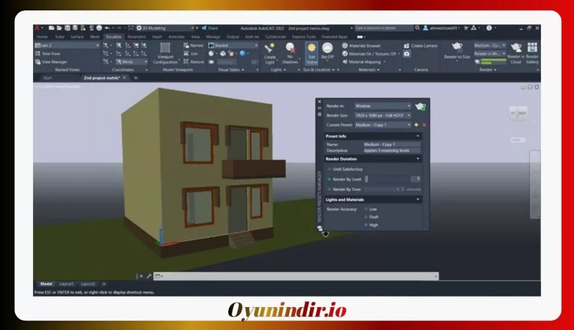This screenshot has width=574, height=330.
Task: Select the Render By Level radio button
Action: [x=329, y=179]
